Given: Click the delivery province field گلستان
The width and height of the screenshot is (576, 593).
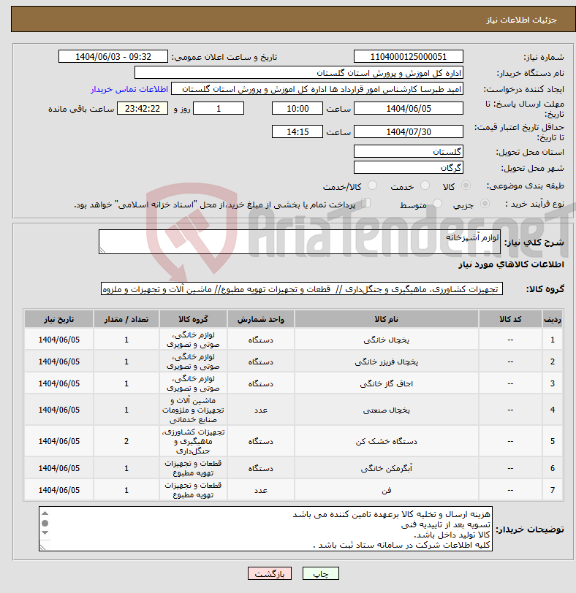Looking at the screenshot, I should (x=409, y=152).
